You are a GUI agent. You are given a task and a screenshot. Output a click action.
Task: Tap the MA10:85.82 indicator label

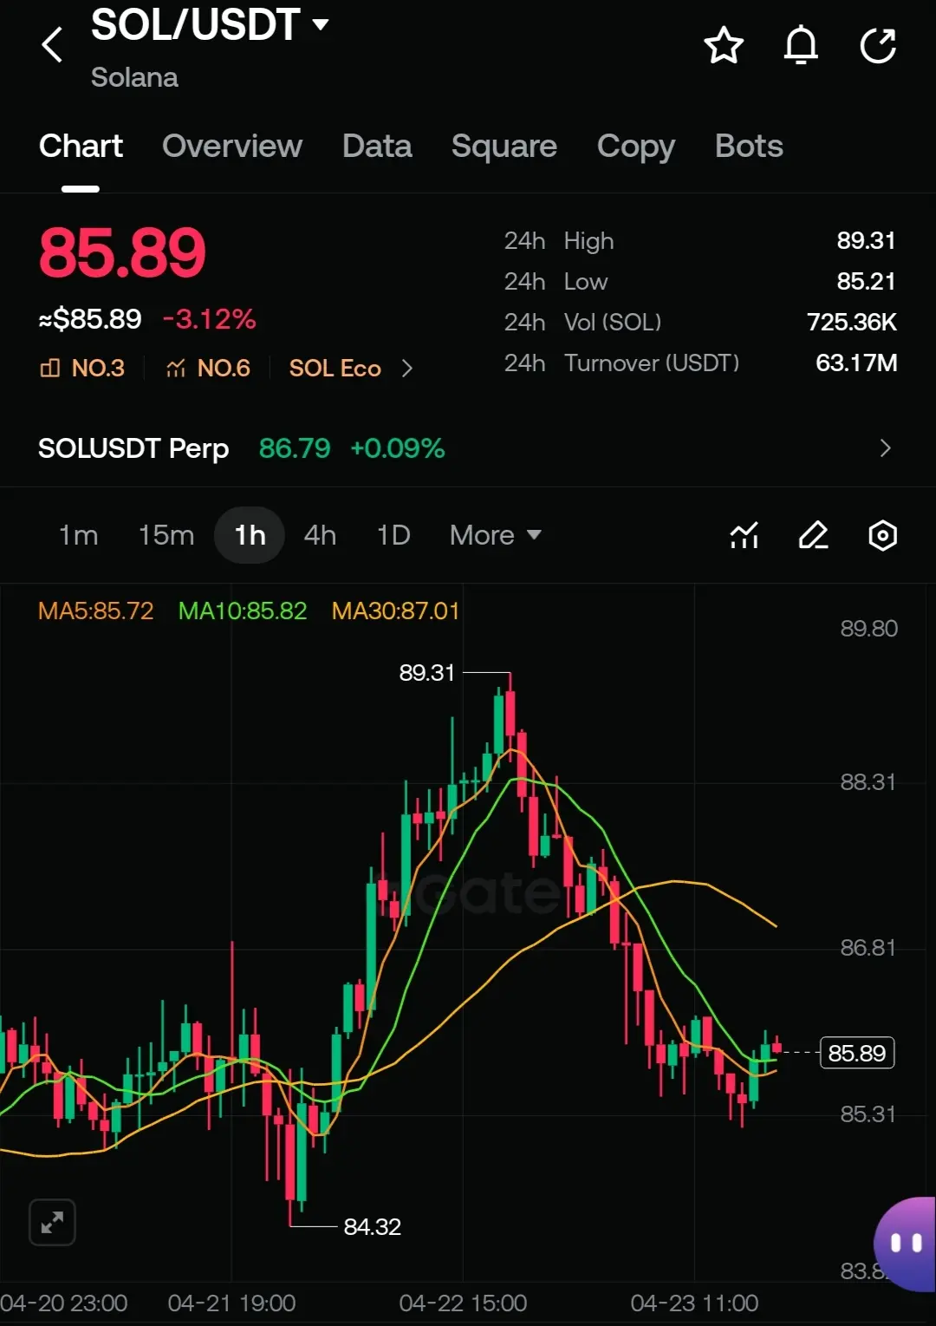tap(243, 611)
